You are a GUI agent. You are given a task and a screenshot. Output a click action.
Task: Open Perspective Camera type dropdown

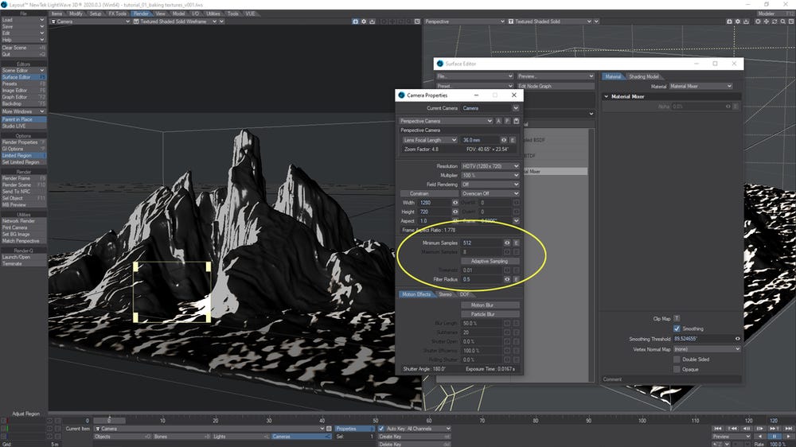pyautogui.click(x=446, y=121)
